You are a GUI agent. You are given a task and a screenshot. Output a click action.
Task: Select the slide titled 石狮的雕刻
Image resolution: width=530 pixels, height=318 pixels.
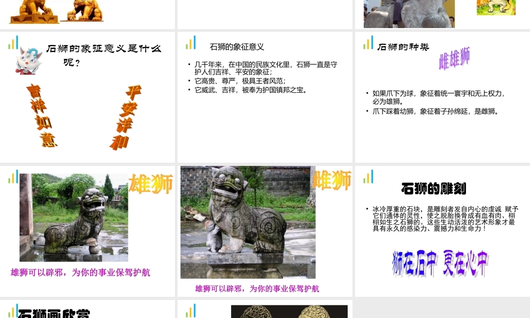(443, 231)
